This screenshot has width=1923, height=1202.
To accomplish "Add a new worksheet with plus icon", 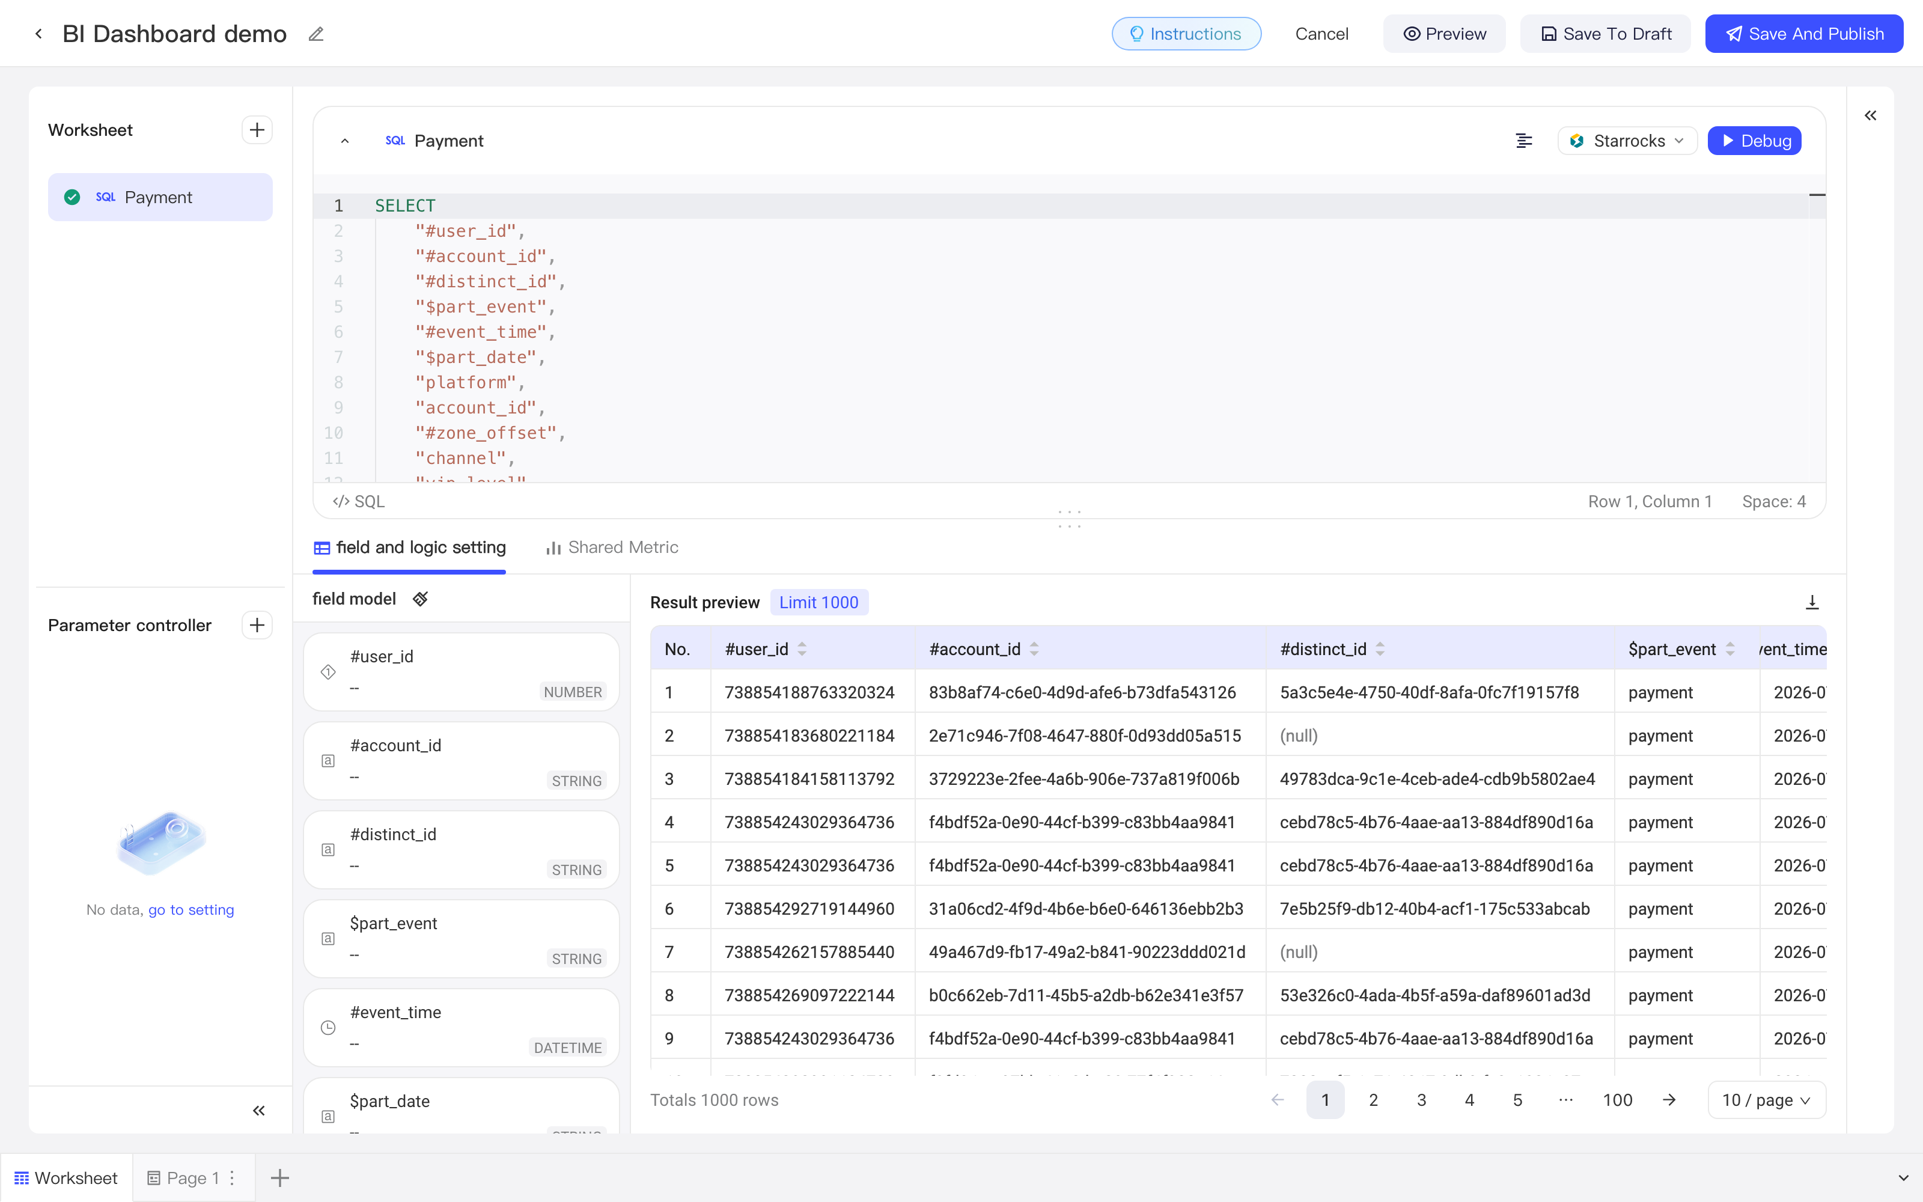I will (x=257, y=130).
